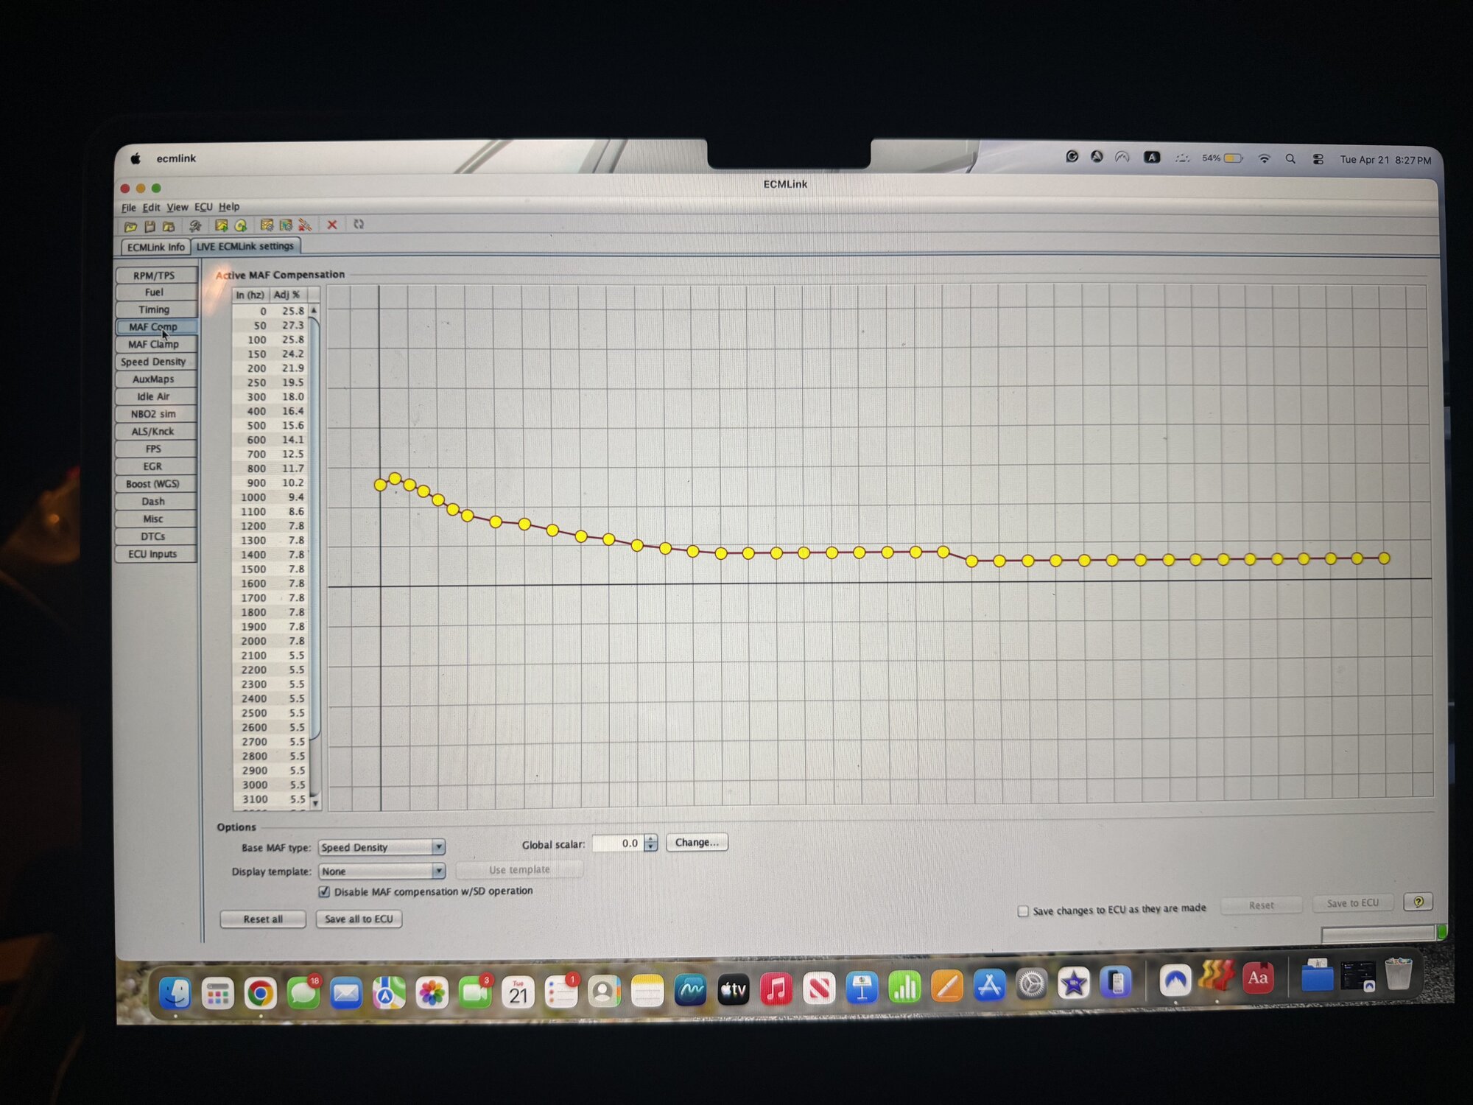Open Control Center in menu bar

point(1318,159)
